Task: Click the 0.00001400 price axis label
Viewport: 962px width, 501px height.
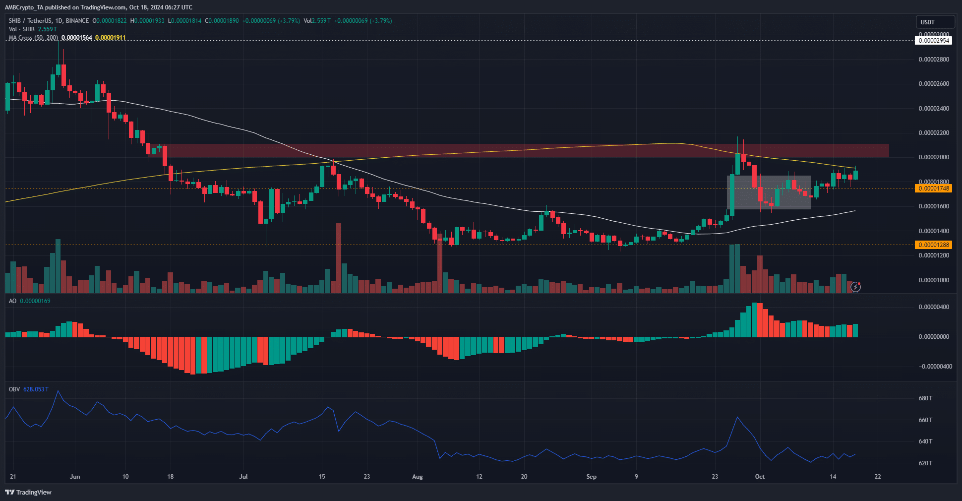Action: [934, 231]
